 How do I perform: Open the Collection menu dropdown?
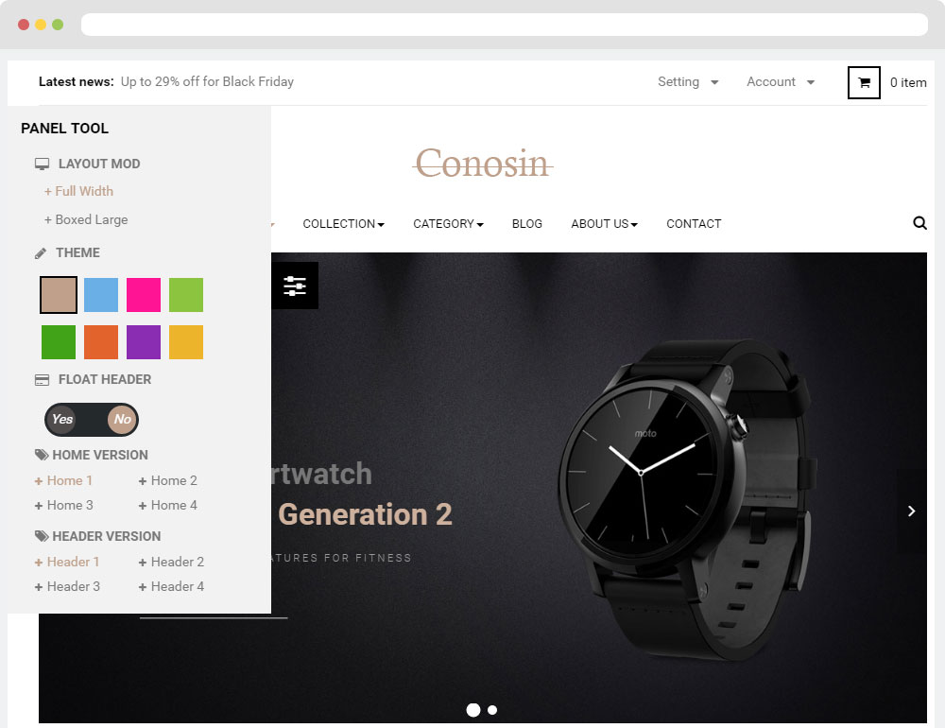click(x=344, y=224)
